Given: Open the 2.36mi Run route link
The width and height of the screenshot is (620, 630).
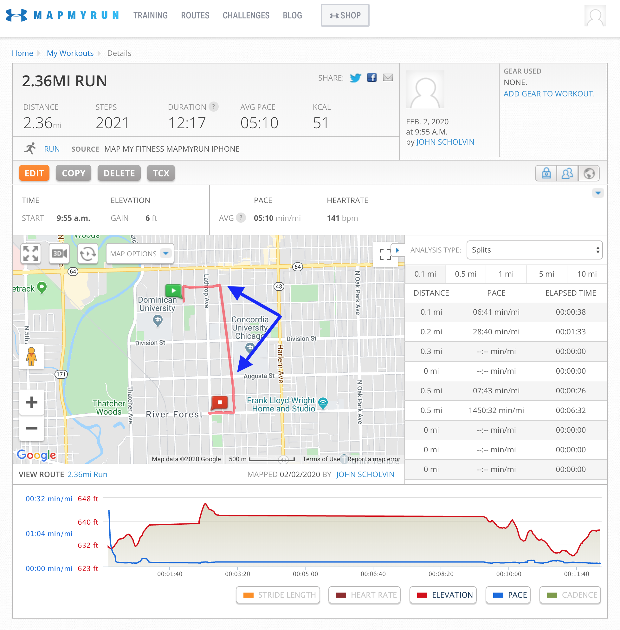Looking at the screenshot, I should click(87, 474).
